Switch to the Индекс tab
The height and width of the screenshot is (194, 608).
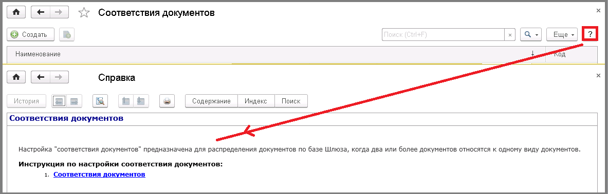(256, 101)
